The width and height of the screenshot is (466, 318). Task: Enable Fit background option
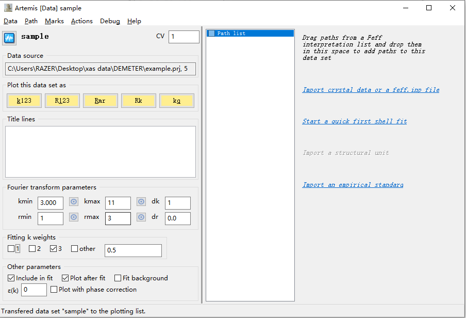[x=118, y=278]
